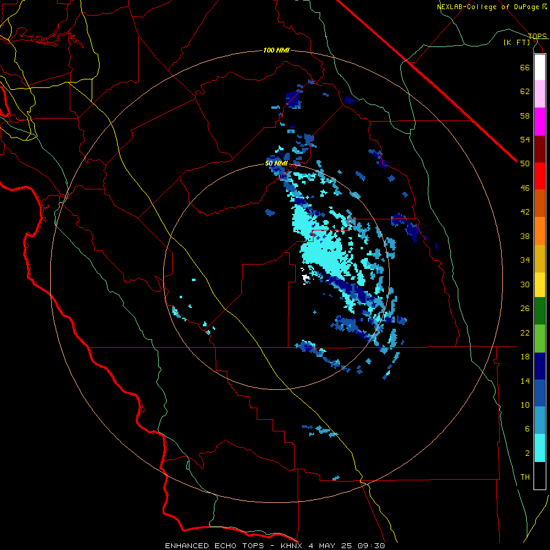Viewport: 550px width, 550px height.
Task: Click the ENHANCED ECHO TOPS caption text
Action: tap(215, 546)
